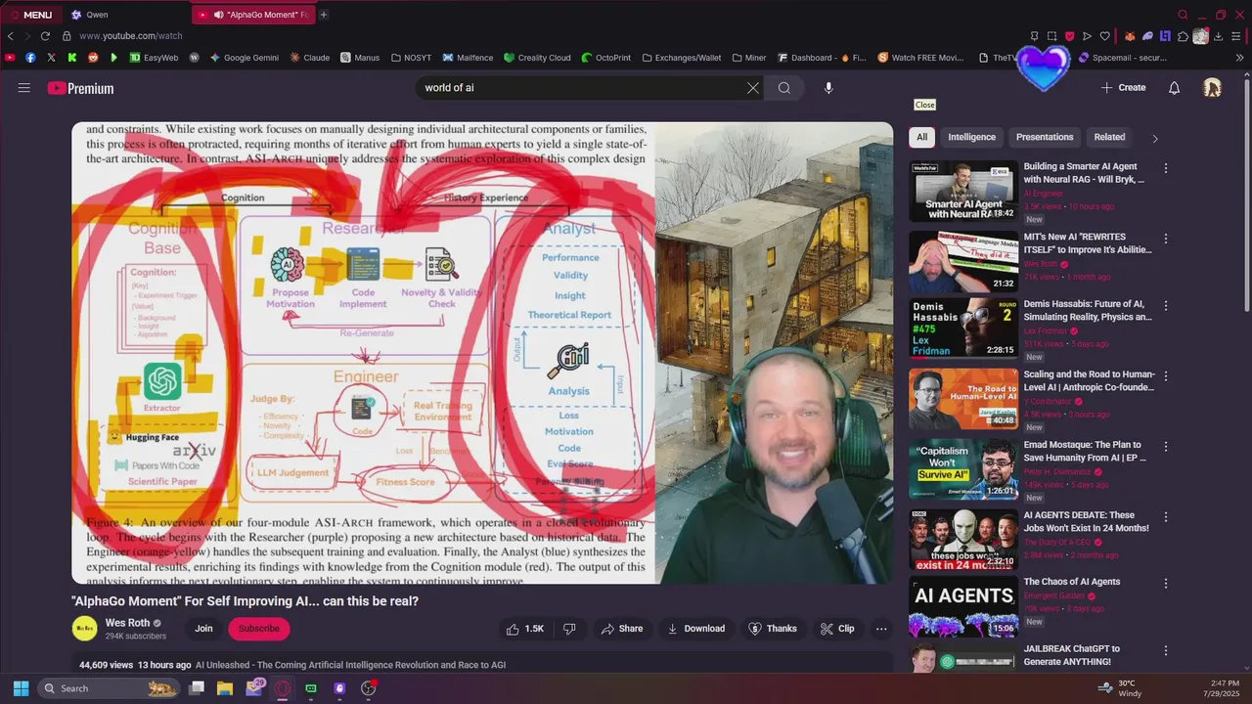
Task: Open the Google Gemini bookmark
Action: [244, 58]
